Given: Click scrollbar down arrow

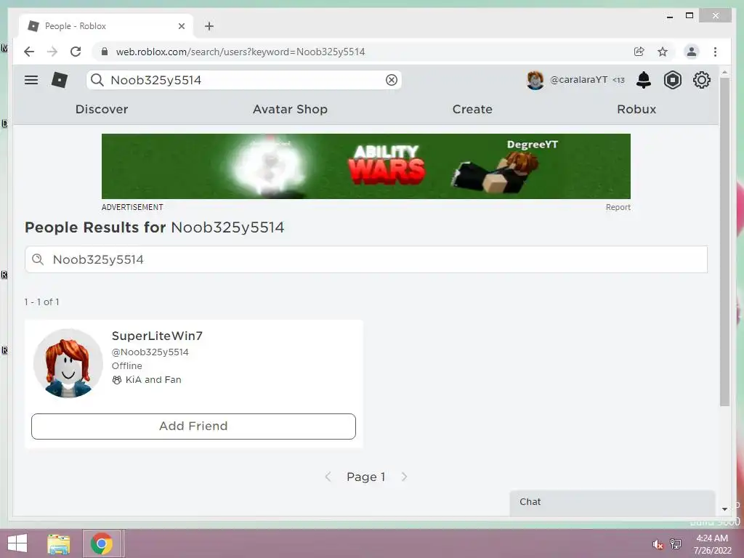Looking at the screenshot, I should tap(724, 509).
